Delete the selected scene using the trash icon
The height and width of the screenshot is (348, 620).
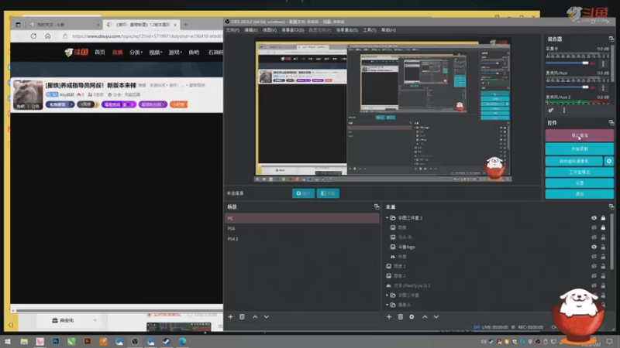242,317
